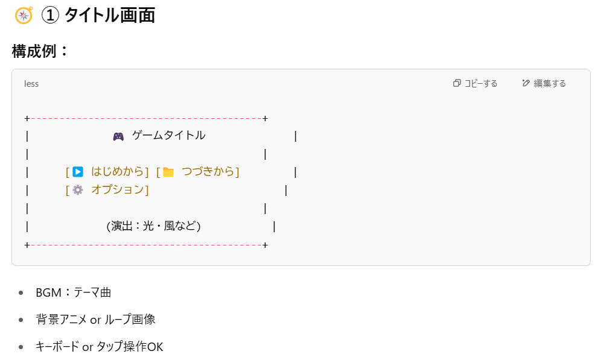Click the 構成例： subheading
This screenshot has height=357, width=601.
pos(40,51)
